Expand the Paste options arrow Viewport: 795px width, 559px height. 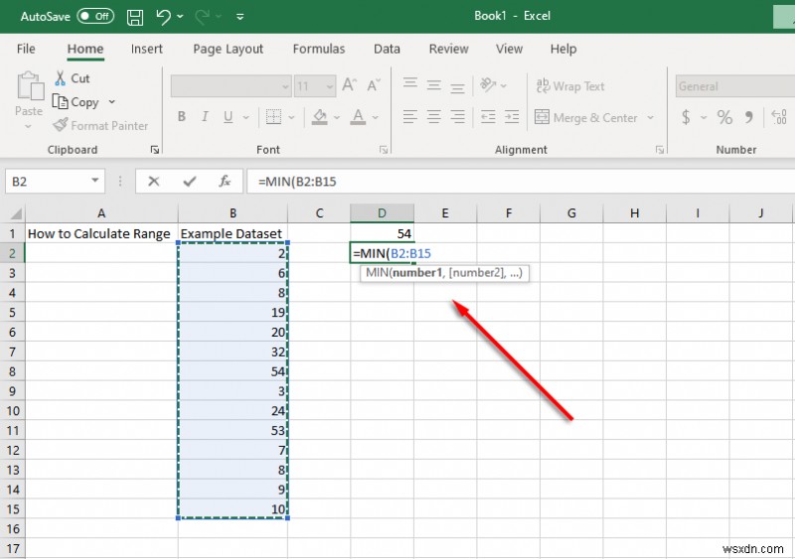[29, 126]
